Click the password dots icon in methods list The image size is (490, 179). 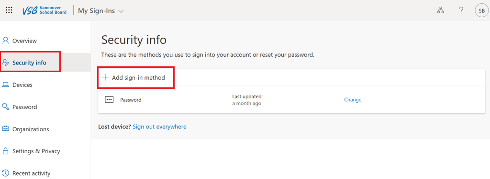click(109, 100)
